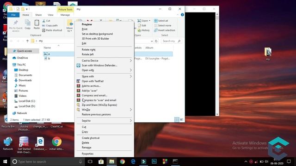
Task: Open Chrome from the taskbar
Action: (x=122, y=161)
